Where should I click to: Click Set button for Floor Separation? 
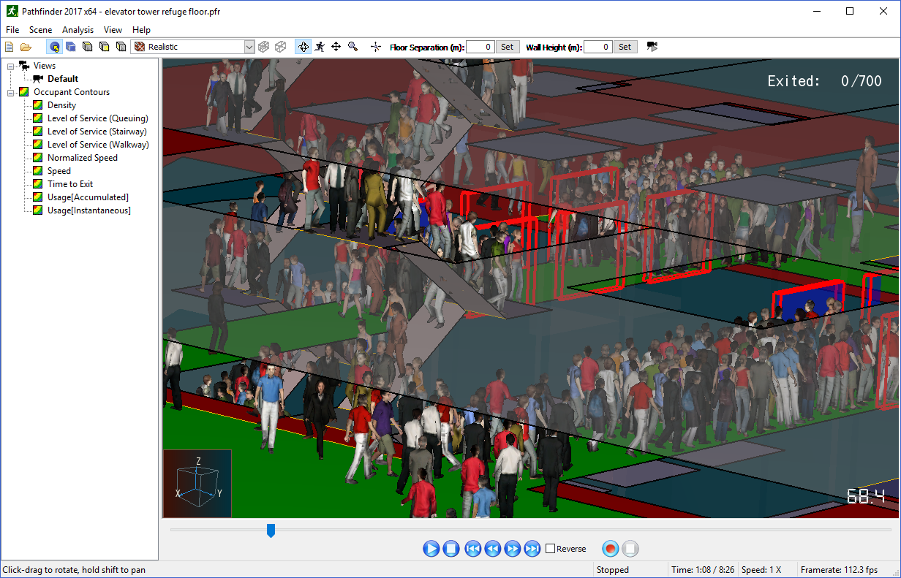click(508, 47)
